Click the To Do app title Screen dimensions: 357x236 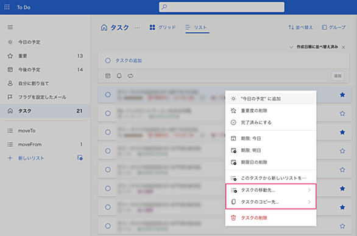[24, 7]
